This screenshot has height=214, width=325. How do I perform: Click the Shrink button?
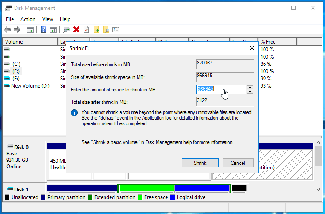[x=200, y=163]
